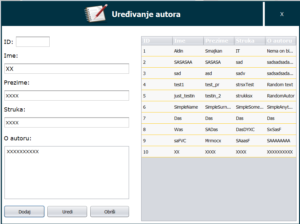Click the RandomAutor cell
The image size is (300, 224).
pos(281,96)
